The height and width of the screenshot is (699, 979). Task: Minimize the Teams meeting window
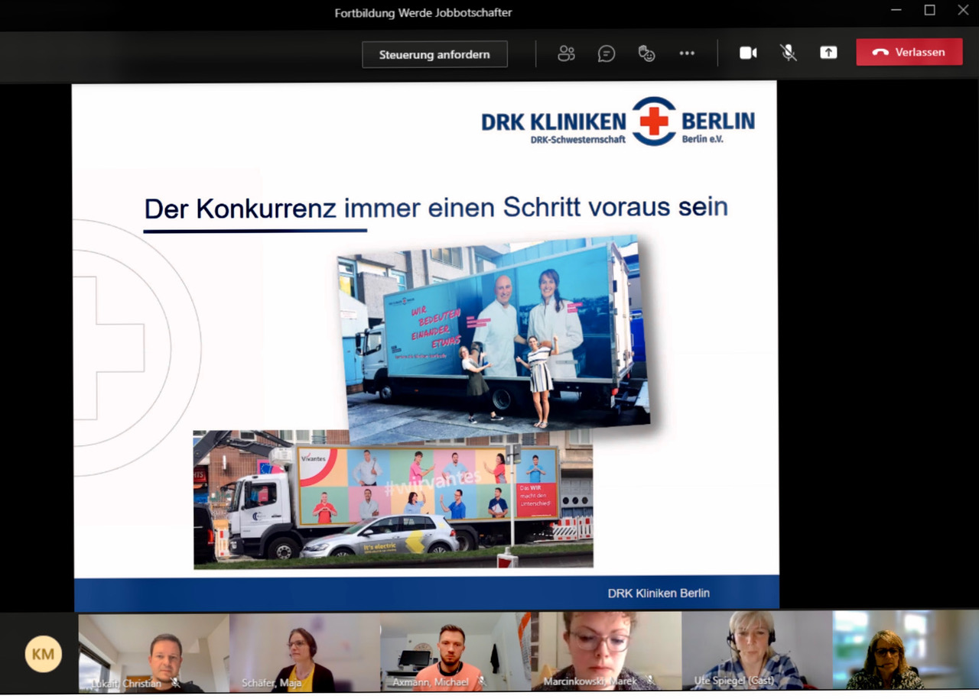pyautogui.click(x=896, y=10)
